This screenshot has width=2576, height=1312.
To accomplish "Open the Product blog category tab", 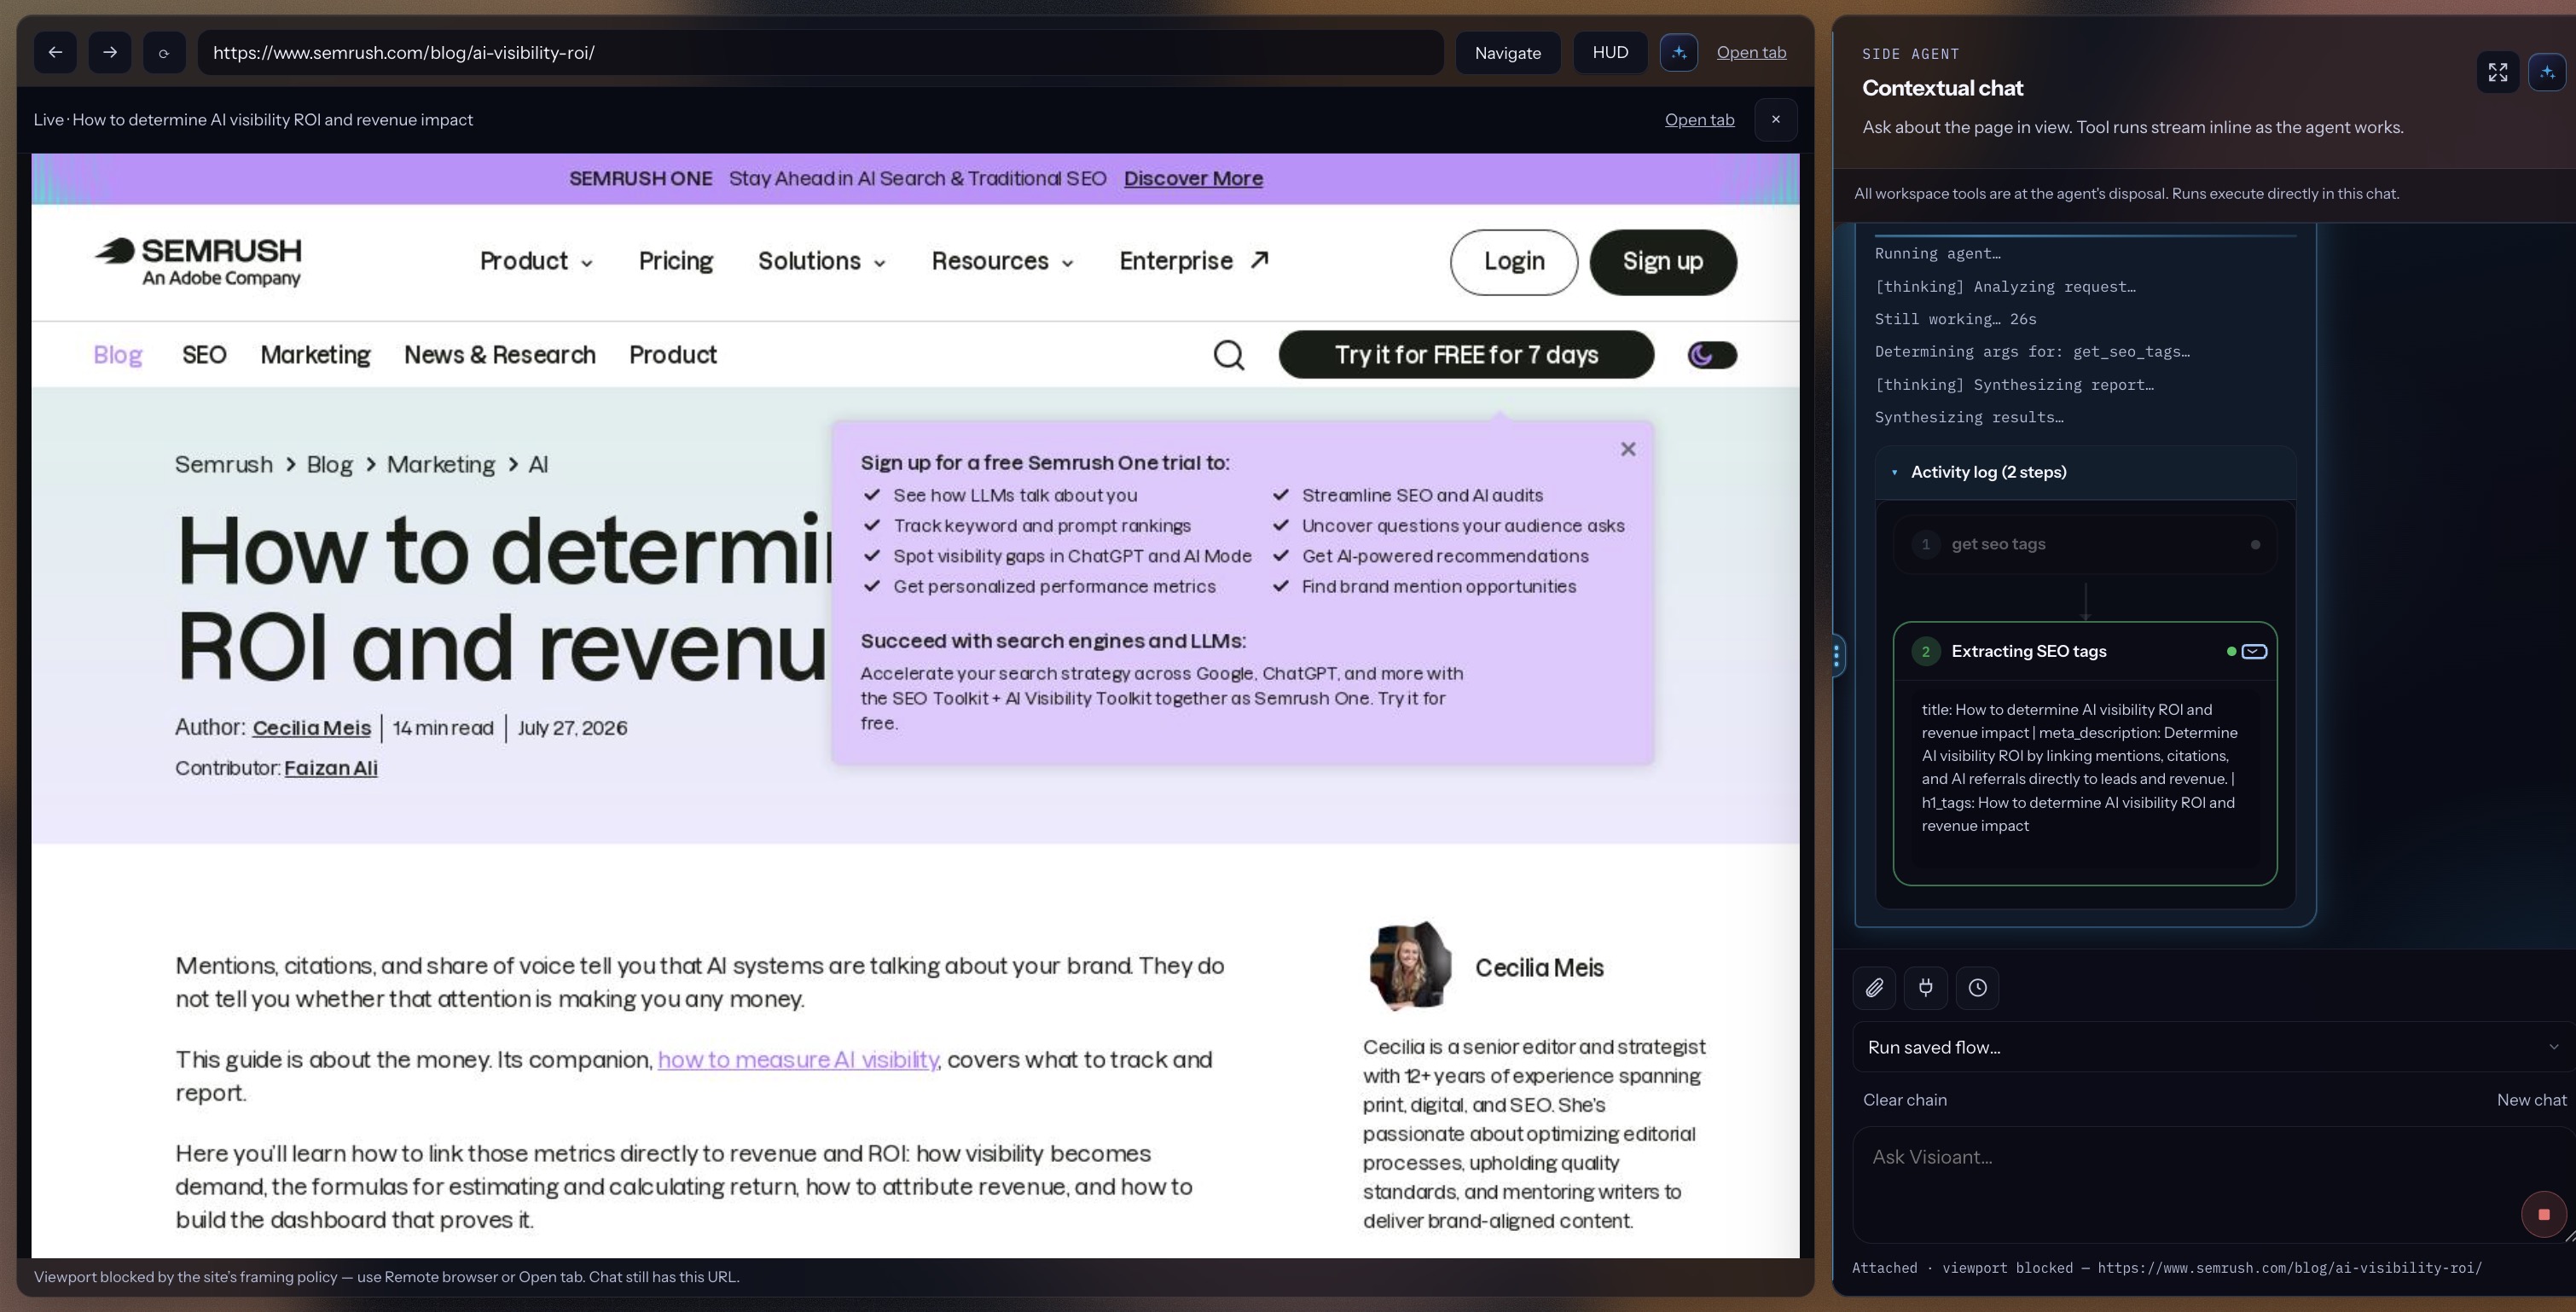I will (672, 355).
